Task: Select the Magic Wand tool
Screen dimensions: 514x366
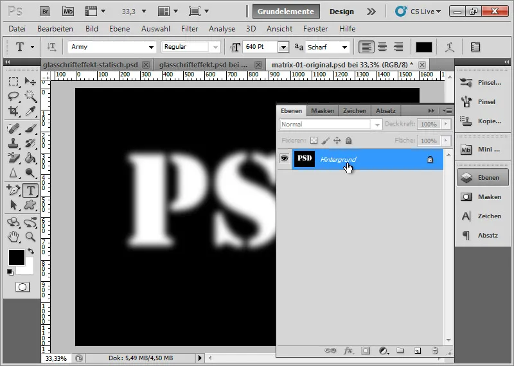Action: pyautogui.click(x=30, y=96)
